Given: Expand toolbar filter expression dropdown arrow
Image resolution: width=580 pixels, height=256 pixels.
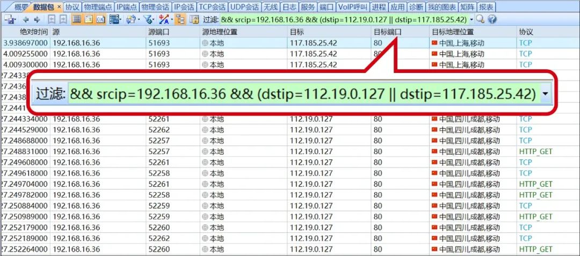Looking at the screenshot, I should 472,19.
